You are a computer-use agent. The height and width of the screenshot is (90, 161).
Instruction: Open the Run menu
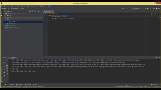tap(32, 6)
